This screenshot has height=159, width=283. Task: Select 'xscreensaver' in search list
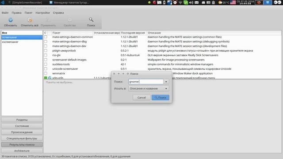point(22,42)
